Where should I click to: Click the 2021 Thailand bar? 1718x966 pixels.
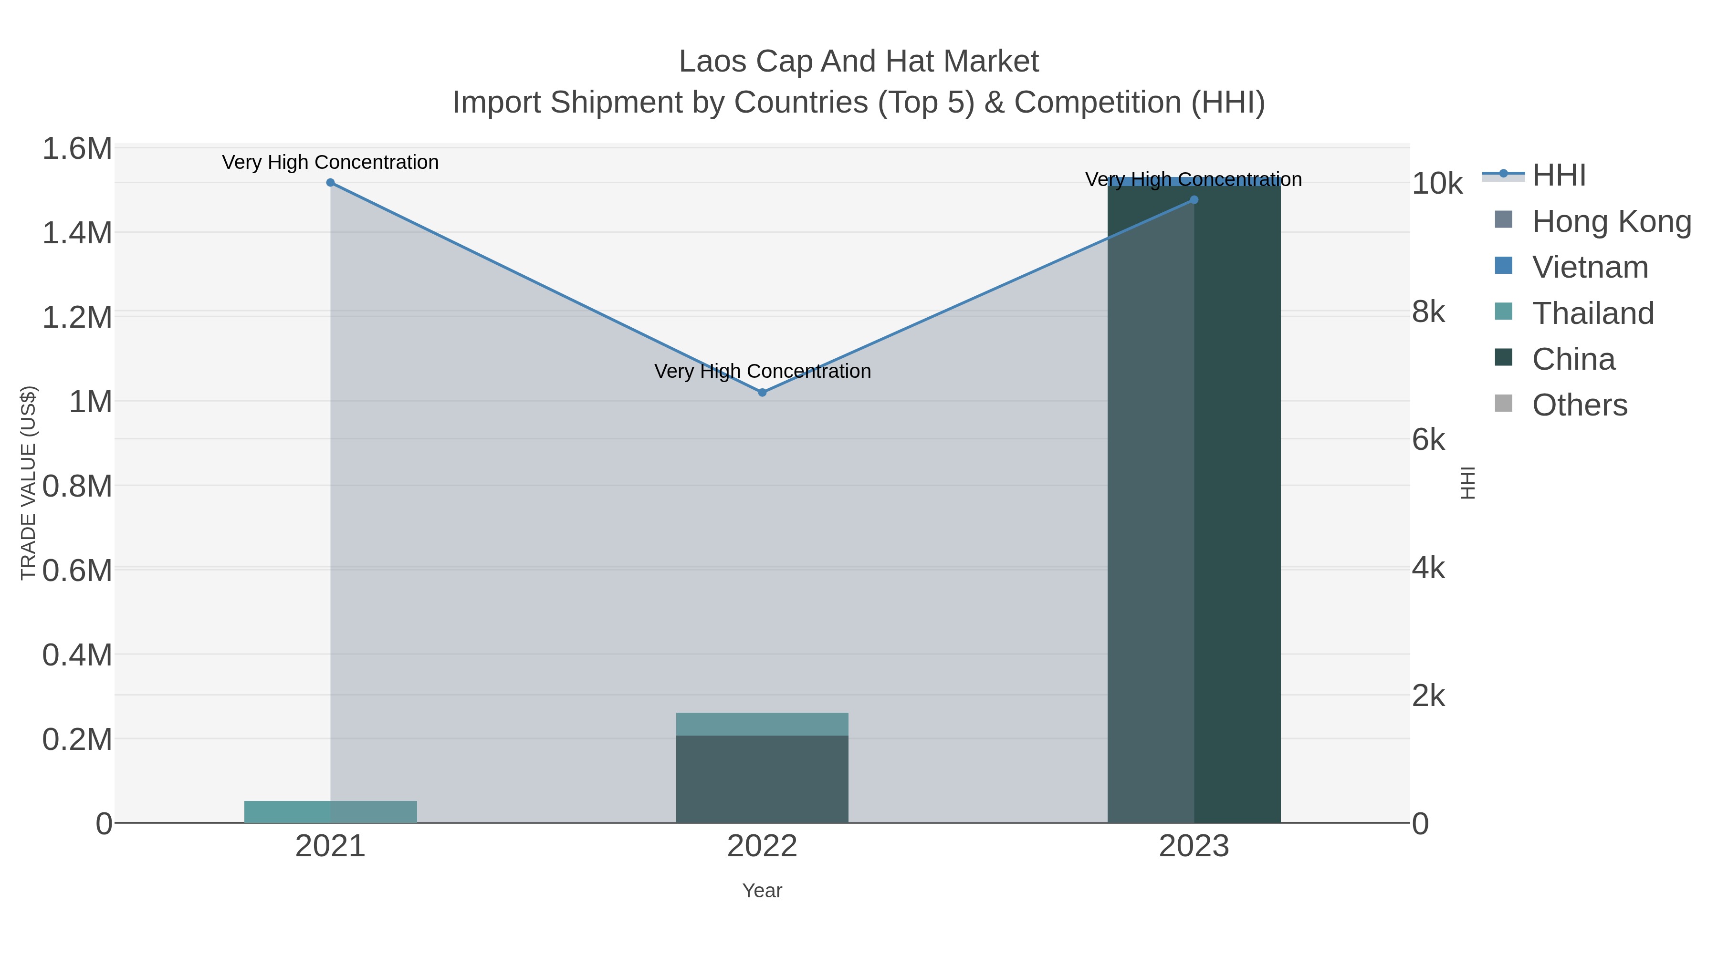coord(331,811)
